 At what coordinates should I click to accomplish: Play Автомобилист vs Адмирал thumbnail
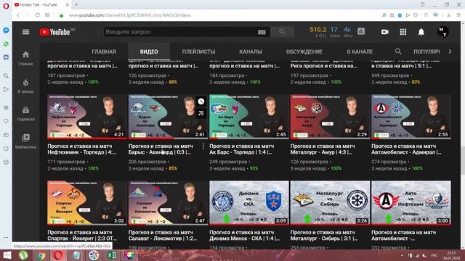pos(411,117)
